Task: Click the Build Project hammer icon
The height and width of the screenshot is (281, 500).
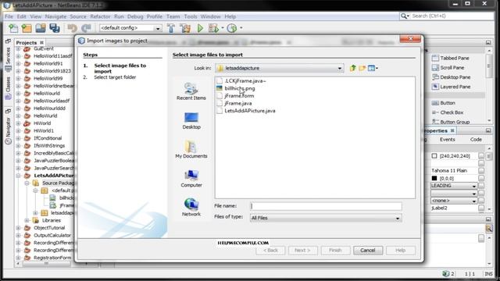Action: (x=171, y=28)
